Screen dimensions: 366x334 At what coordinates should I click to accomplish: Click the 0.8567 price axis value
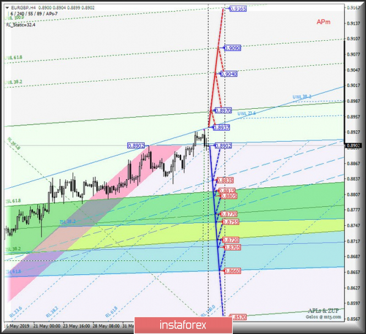pos(353,319)
